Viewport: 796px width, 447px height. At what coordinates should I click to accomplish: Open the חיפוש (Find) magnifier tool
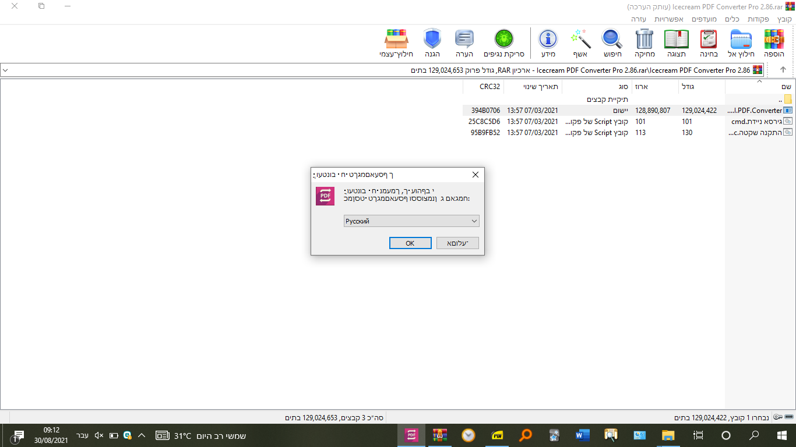[612, 43]
